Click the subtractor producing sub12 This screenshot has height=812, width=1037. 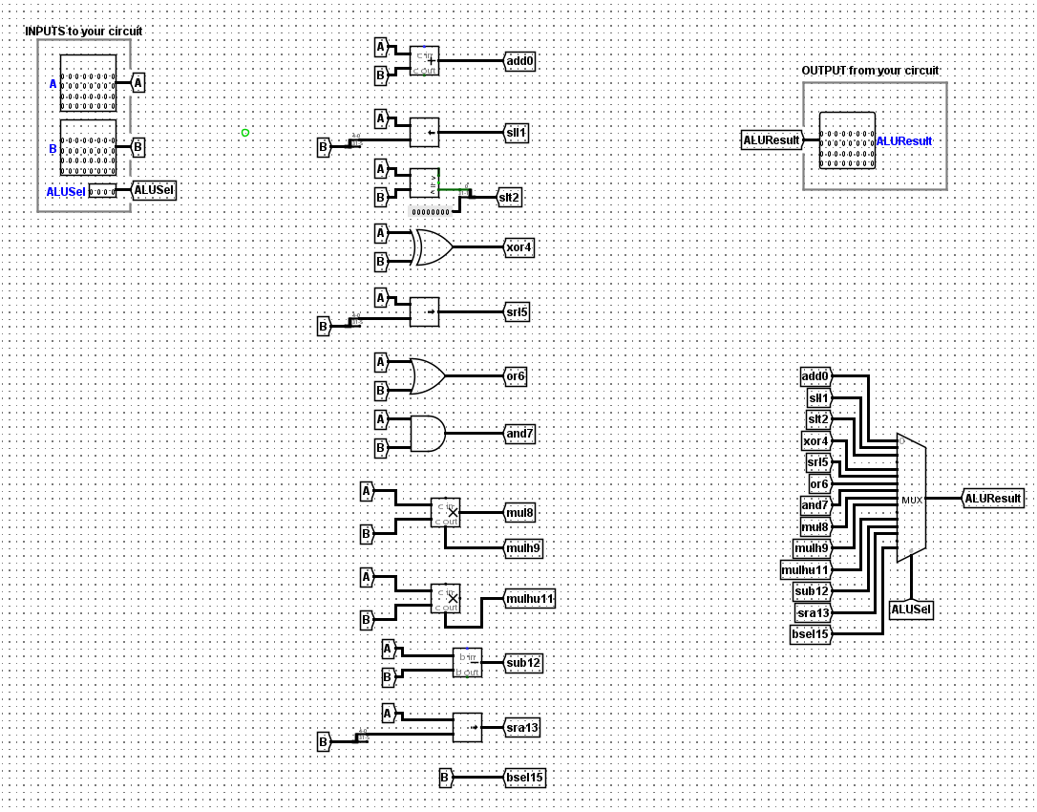click(x=469, y=661)
